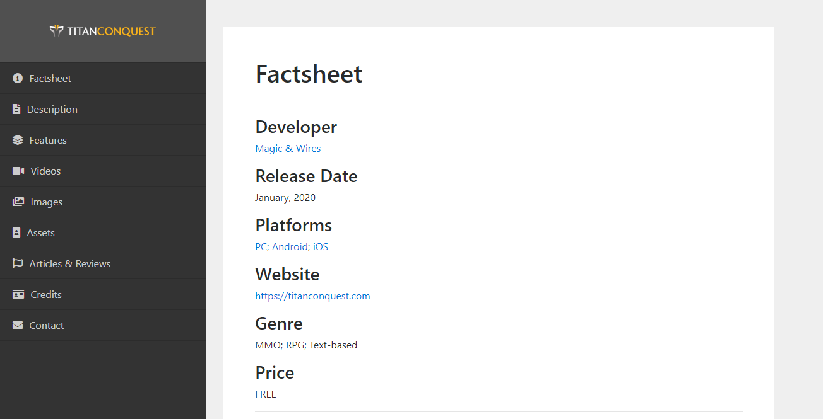Select Assets in the sidebar

103,232
